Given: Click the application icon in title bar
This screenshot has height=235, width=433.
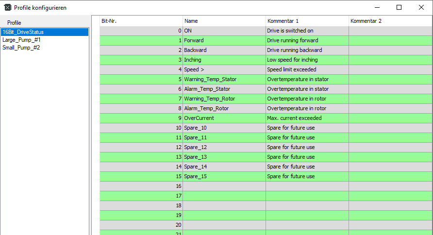Looking at the screenshot, I should tap(7, 8).
